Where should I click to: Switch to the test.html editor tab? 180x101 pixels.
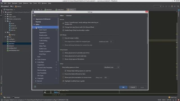click(x=49, y=10)
